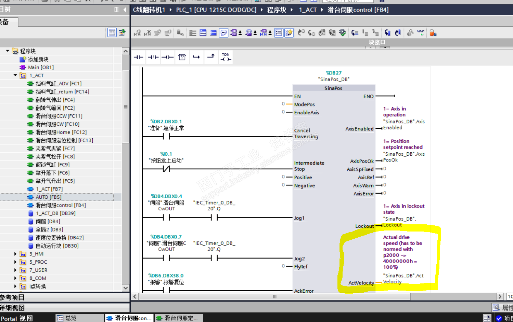Image resolution: width=513 pixels, height=322 pixels.
Task: Click the open all networks icon
Action: (203, 33)
